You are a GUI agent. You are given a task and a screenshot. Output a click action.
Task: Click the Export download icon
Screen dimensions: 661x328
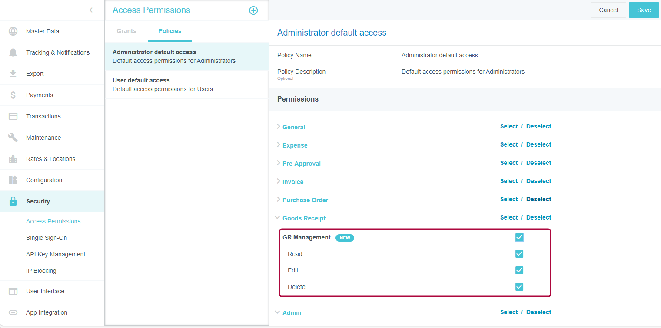click(x=13, y=73)
